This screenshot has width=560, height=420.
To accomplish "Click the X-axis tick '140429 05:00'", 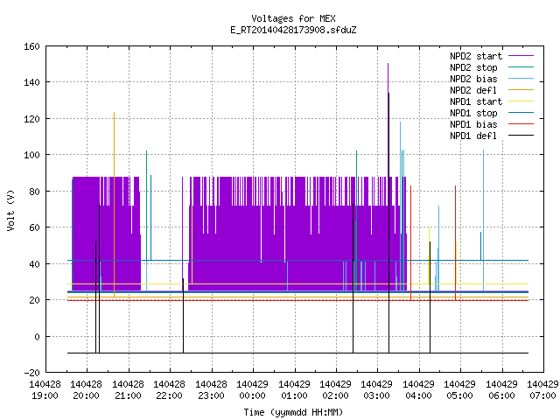I will pyautogui.click(x=460, y=390).
